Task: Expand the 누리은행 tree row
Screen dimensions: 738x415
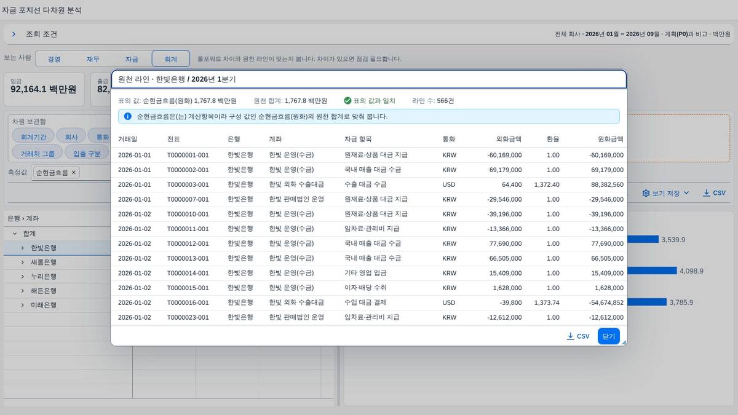Action: click(23, 276)
